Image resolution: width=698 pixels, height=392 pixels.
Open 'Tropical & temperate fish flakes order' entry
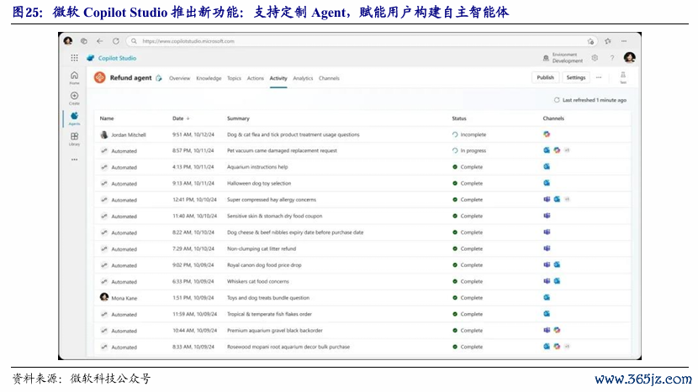[x=269, y=314]
